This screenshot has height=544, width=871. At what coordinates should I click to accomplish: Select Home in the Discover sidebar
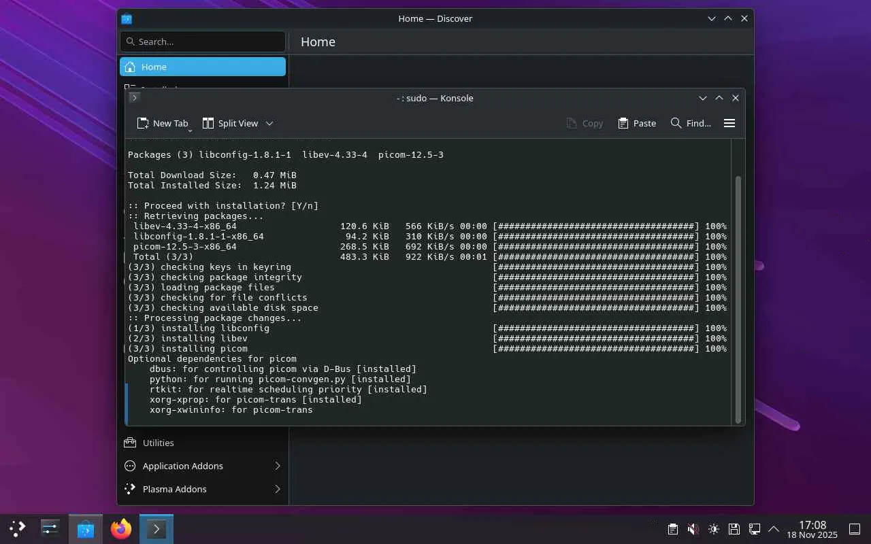click(203, 67)
